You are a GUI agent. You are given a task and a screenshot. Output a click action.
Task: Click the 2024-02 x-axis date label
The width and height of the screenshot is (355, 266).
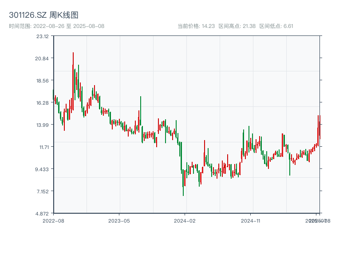click(x=185, y=220)
